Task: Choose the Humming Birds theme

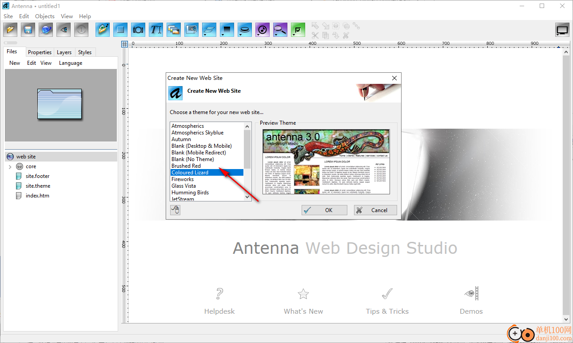Action: pyautogui.click(x=207, y=193)
